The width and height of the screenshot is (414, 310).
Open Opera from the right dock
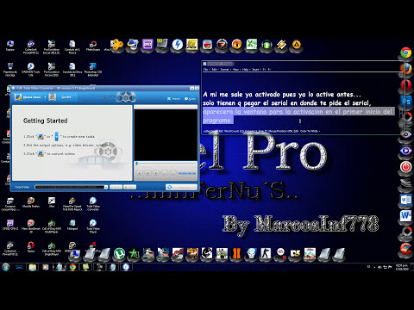click(405, 85)
